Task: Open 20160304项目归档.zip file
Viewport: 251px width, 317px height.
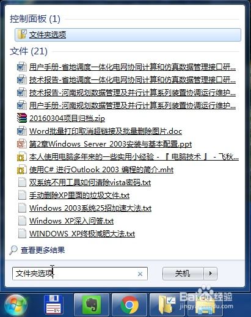Action: tap(67, 118)
